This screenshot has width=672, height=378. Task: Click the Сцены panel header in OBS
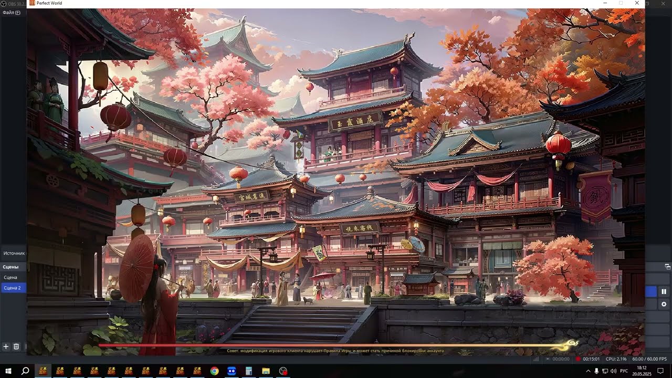(x=10, y=267)
